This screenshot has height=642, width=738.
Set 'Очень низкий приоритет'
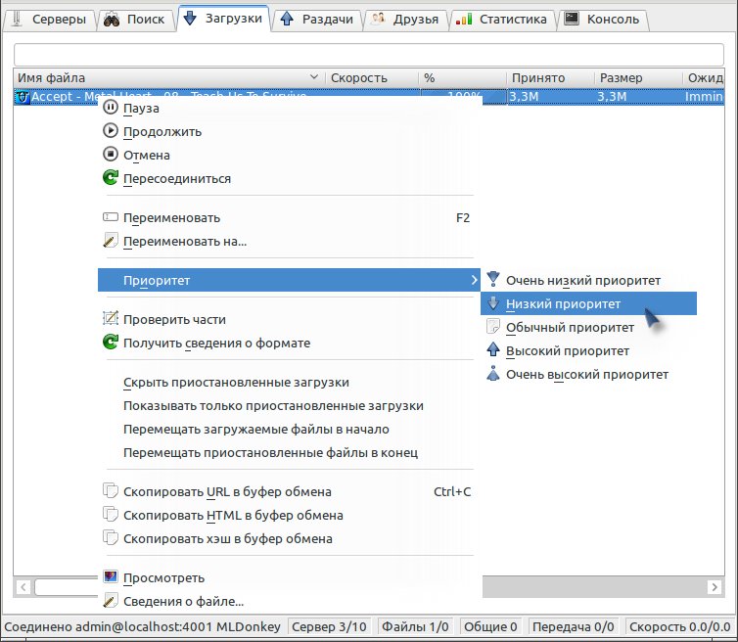589,280
